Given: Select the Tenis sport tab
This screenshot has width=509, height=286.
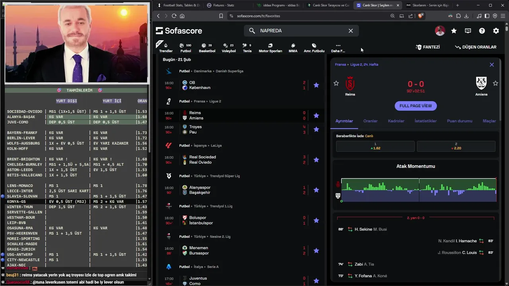Looking at the screenshot, I should tap(247, 48).
